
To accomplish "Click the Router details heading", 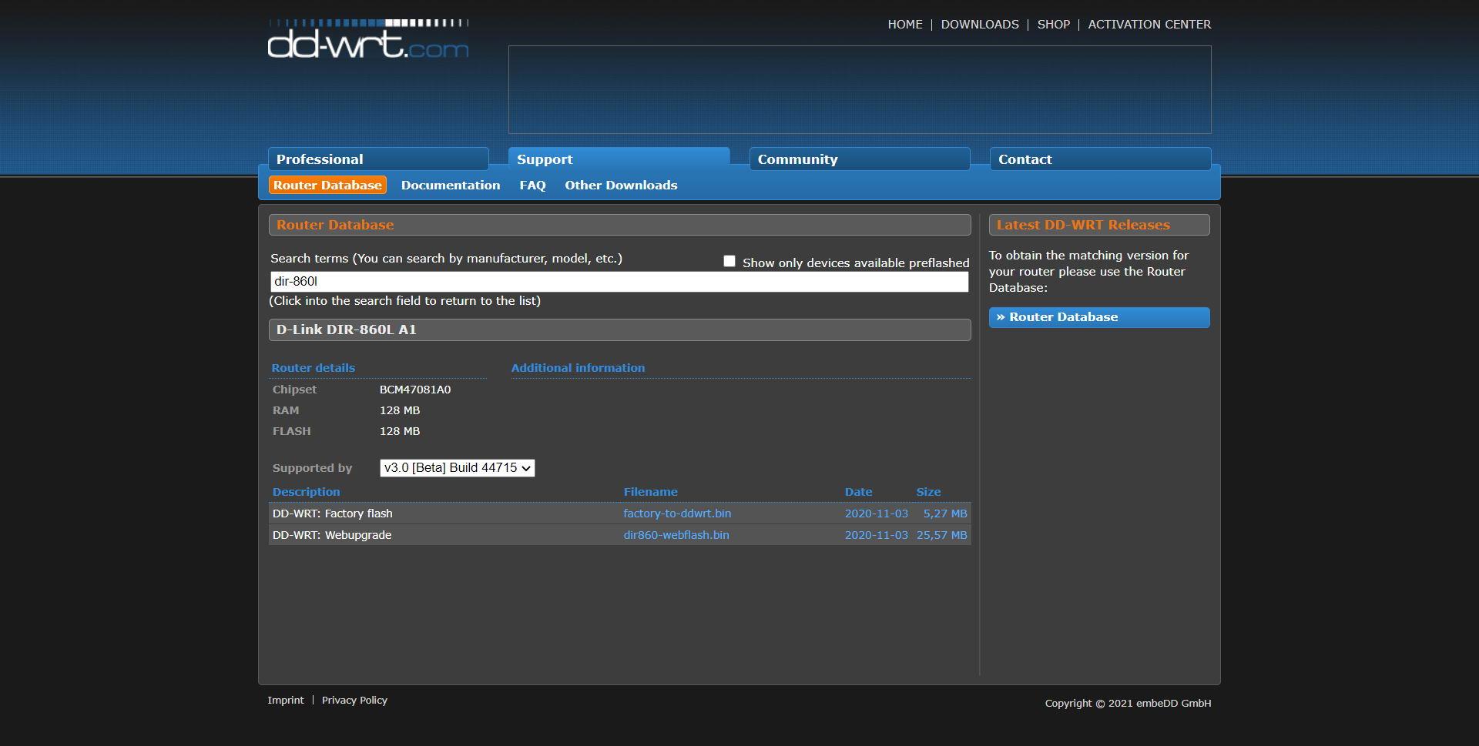I will click(x=313, y=368).
